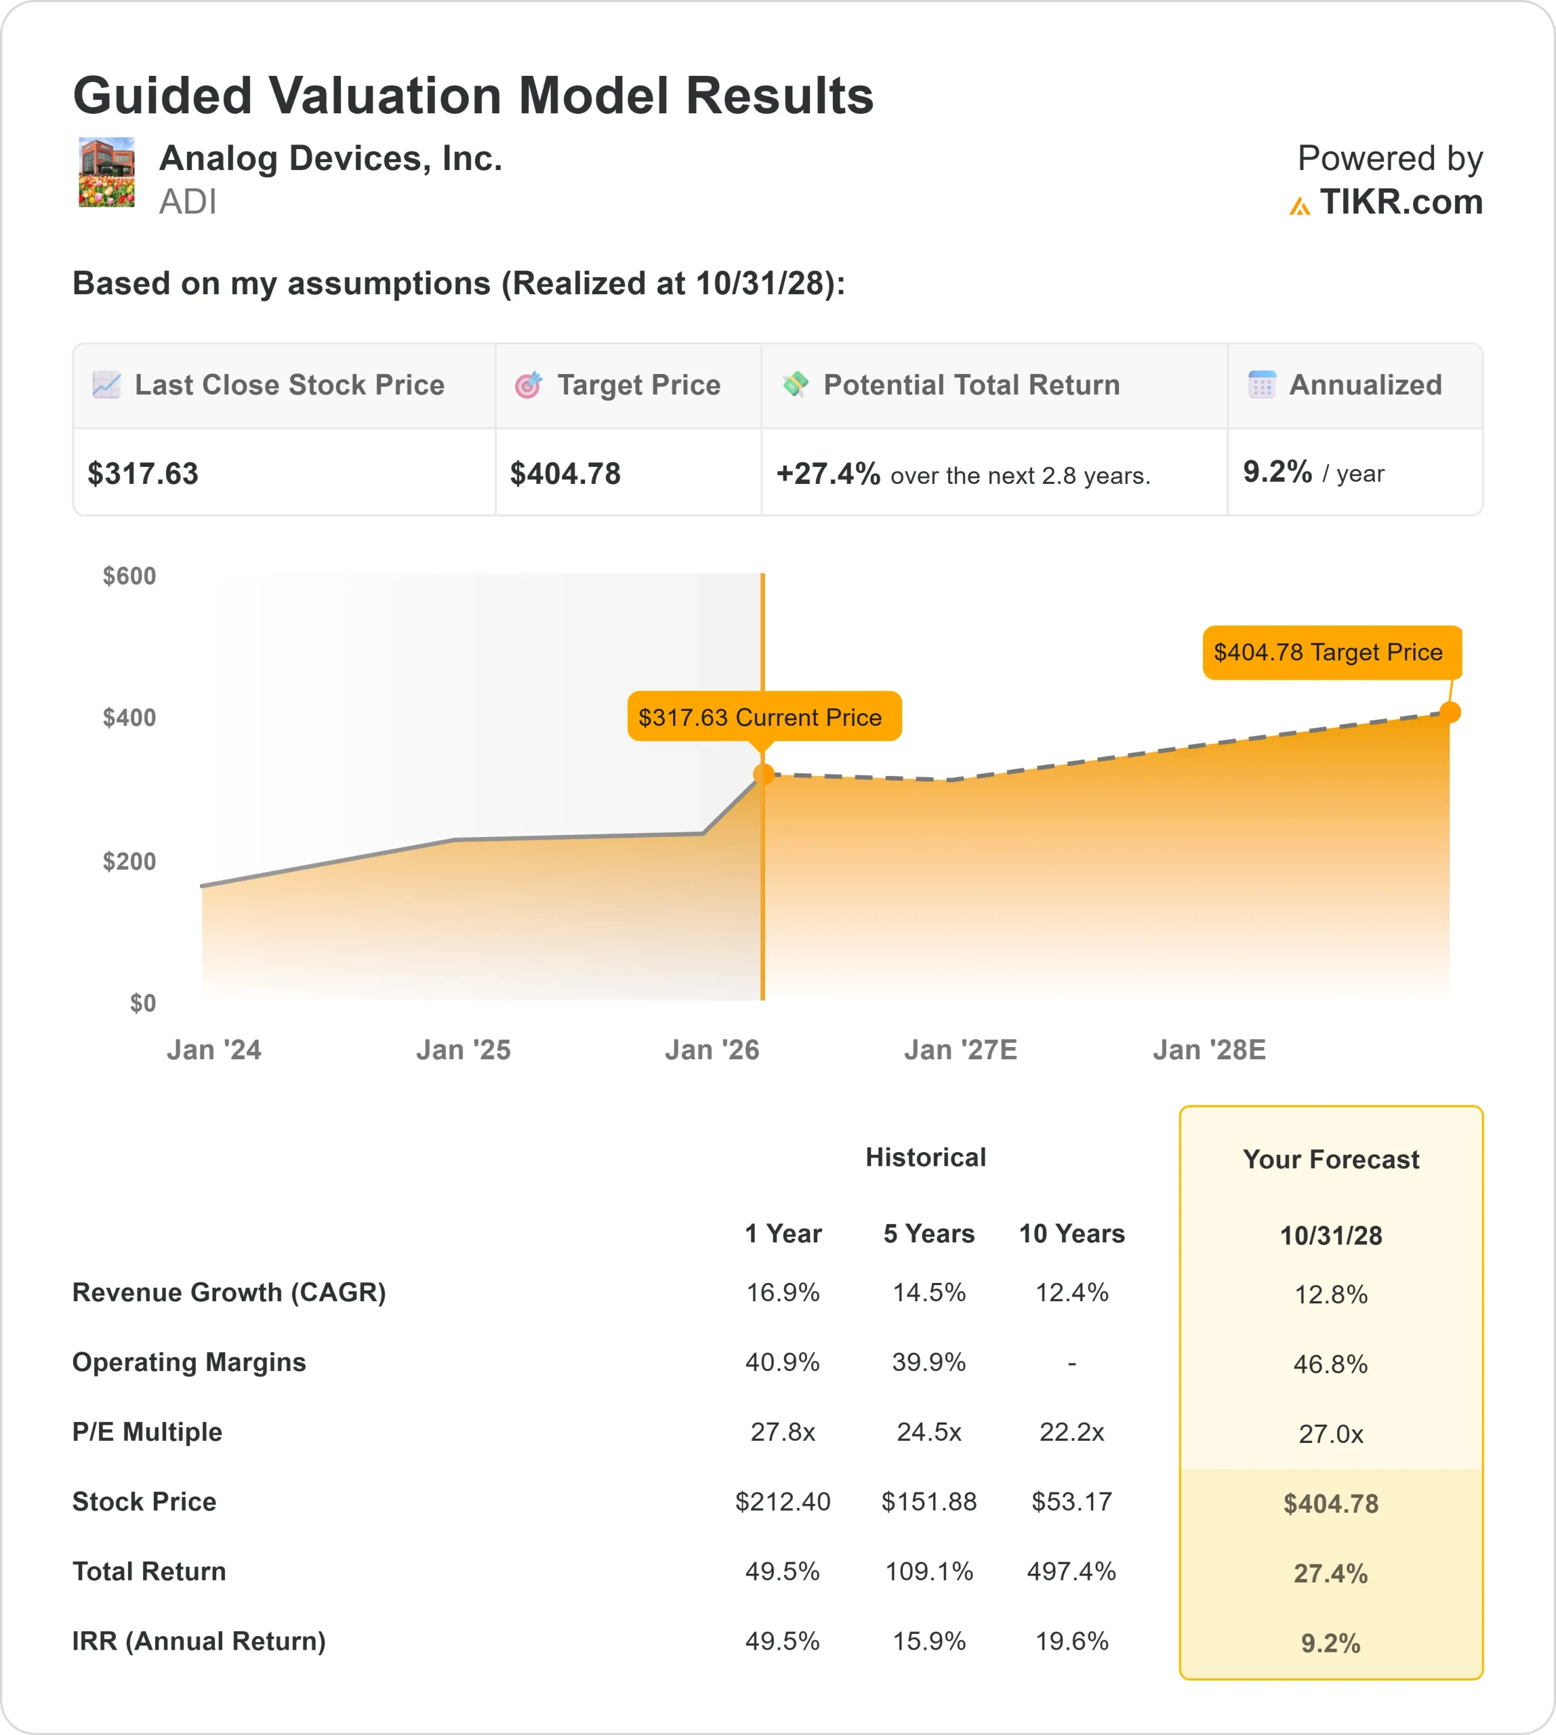Click the ADI ticker symbol text
1556x1735 pixels.
click(x=188, y=202)
